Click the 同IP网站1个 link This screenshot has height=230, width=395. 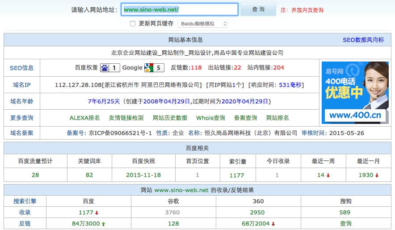pos(225,85)
